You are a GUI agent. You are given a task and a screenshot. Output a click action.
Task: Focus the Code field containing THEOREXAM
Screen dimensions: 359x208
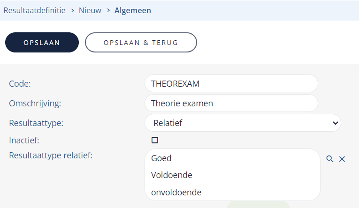(231, 84)
